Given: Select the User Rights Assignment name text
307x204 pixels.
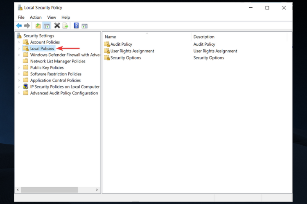Looking at the screenshot, I should tap(132, 51).
